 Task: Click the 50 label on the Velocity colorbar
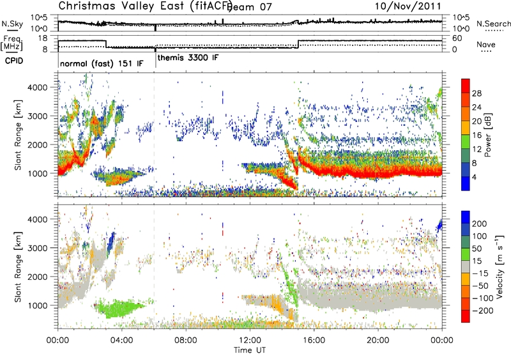click(x=477, y=249)
